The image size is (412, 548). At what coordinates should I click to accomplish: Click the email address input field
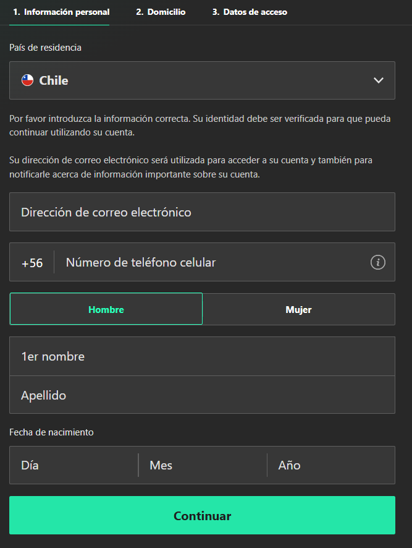tap(202, 212)
